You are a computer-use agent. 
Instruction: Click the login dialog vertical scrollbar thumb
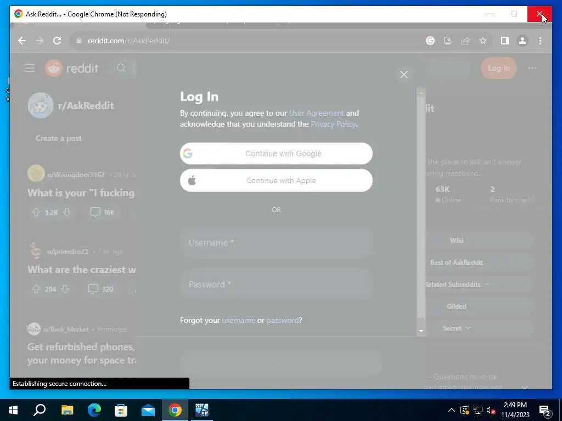tap(421, 207)
